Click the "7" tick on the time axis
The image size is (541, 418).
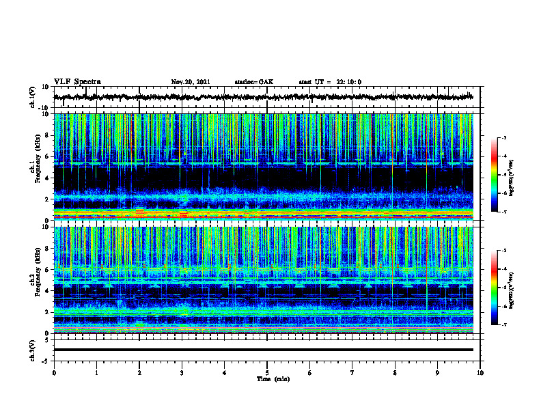pos(352,373)
